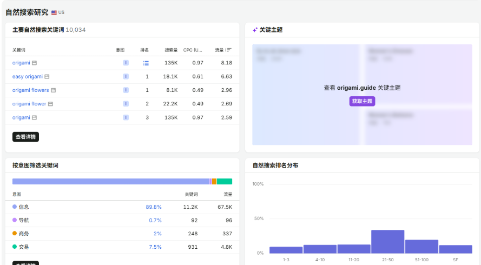481x265 pixels.
Task: Click the CPC column header
Action: [x=193, y=50]
